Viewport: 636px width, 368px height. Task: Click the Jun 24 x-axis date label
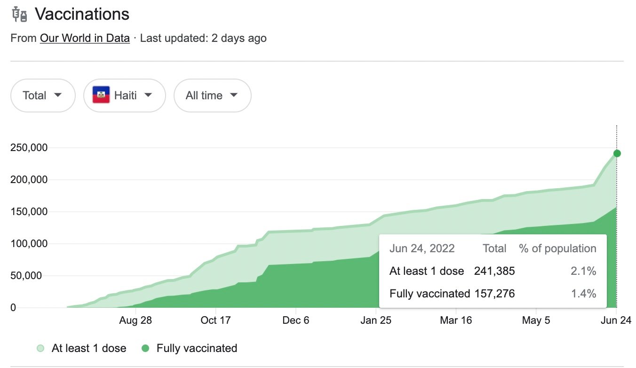616,320
